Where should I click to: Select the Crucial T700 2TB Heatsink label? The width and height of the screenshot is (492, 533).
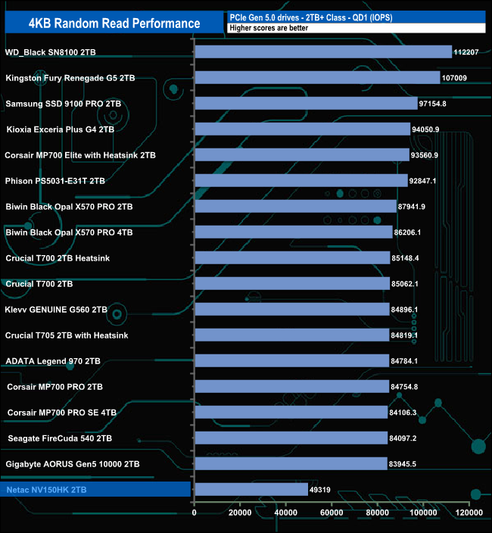[x=58, y=258]
